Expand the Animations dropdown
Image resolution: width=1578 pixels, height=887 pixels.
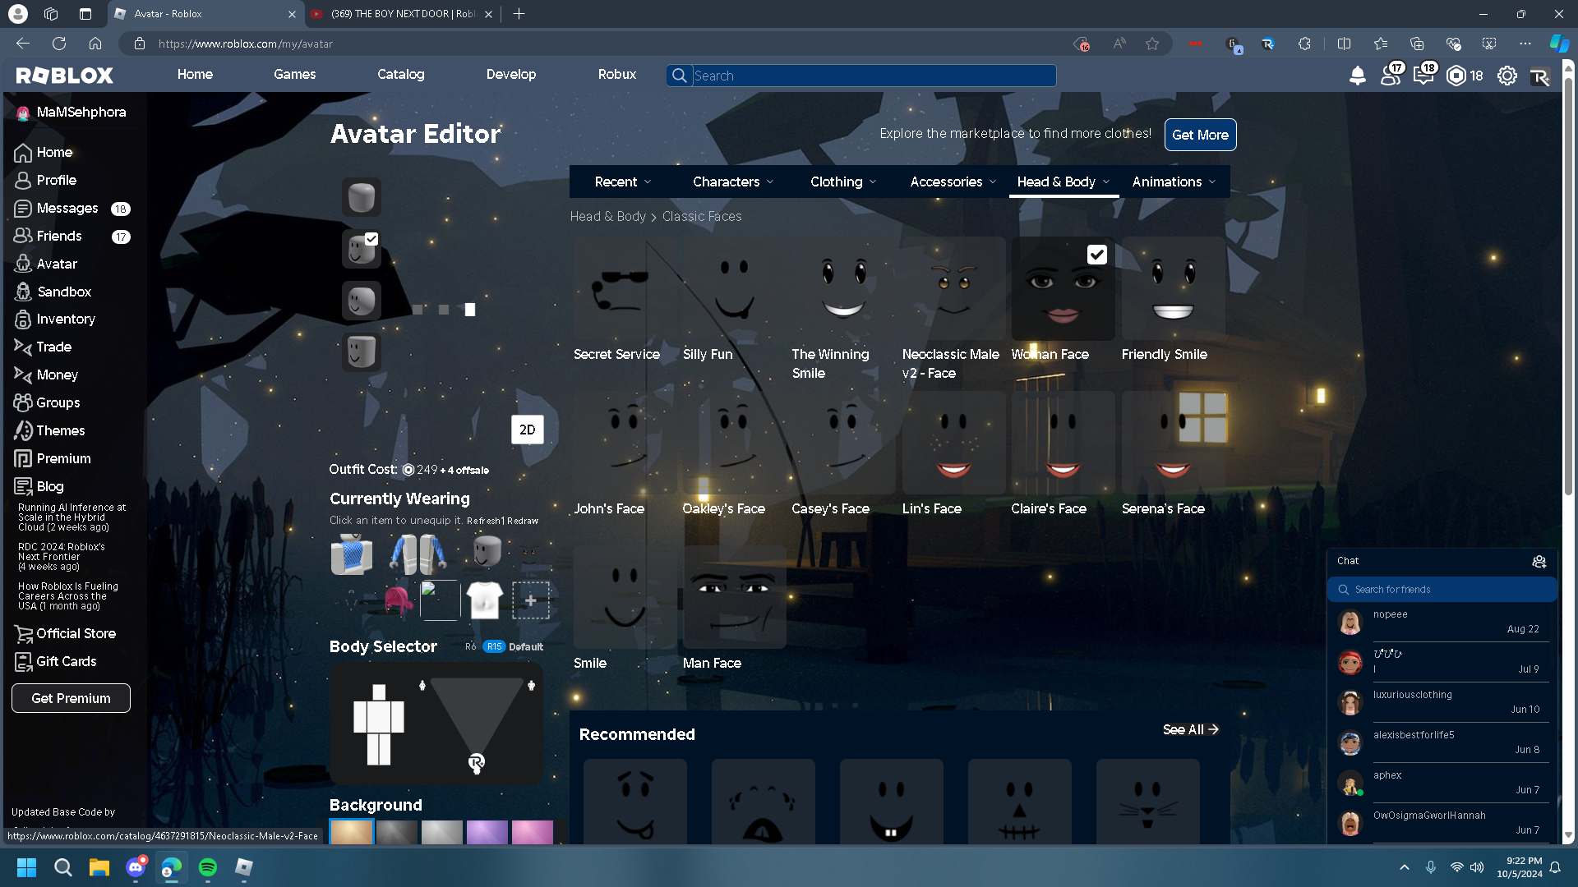[x=1173, y=182]
